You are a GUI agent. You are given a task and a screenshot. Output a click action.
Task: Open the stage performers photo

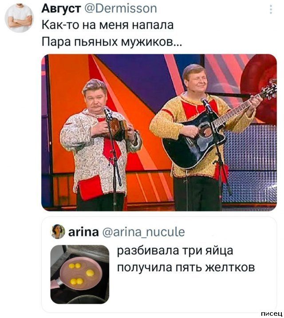pos(159,133)
